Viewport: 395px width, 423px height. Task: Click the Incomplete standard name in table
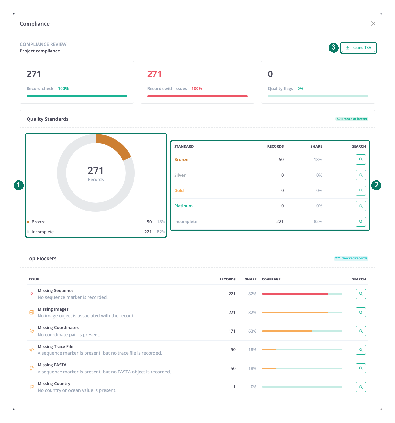pos(186,222)
